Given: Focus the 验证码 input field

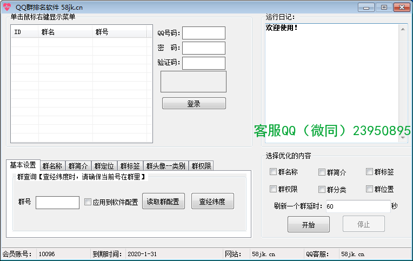Looking at the screenshot, I should (204, 63).
